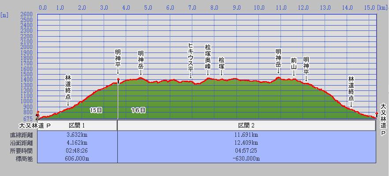Click the 明神平 label right of 前山
Image resolution: width=389 pixels, height=176 pixels.
tap(307, 66)
